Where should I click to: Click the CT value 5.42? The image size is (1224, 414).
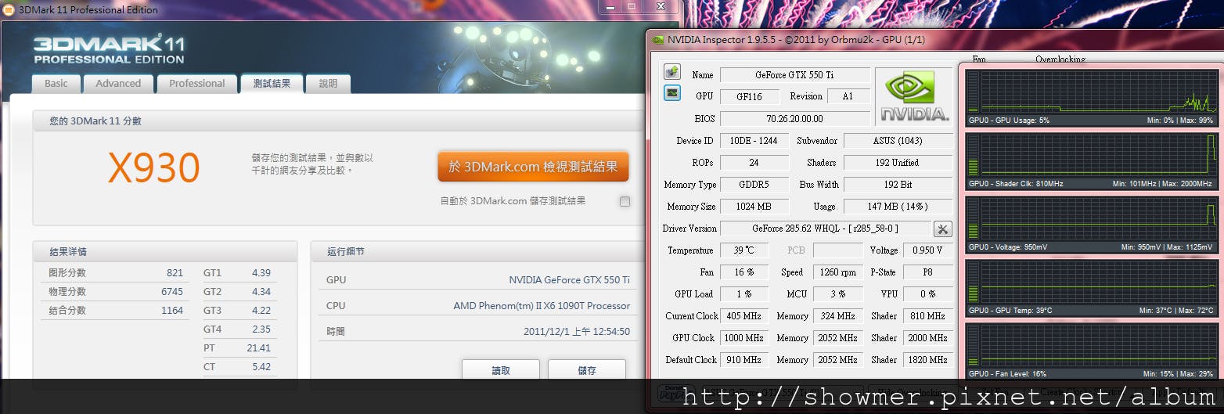[261, 367]
